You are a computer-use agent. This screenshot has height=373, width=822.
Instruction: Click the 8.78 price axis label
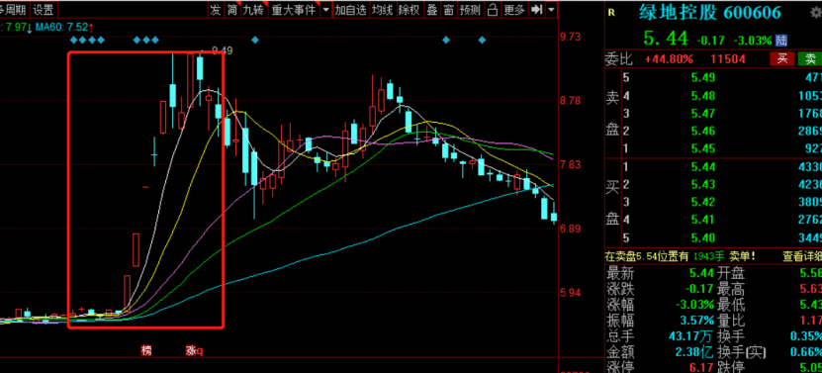click(x=570, y=101)
